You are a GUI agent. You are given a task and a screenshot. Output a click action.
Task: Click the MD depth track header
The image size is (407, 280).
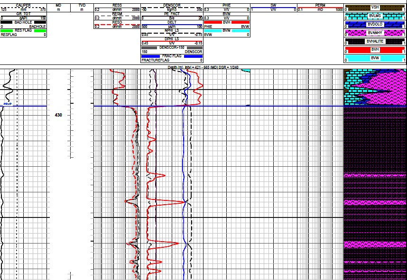coord(58,5)
